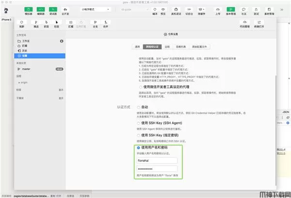Click the 切后台 switch-background icon
291x198 pixels.
189,9
